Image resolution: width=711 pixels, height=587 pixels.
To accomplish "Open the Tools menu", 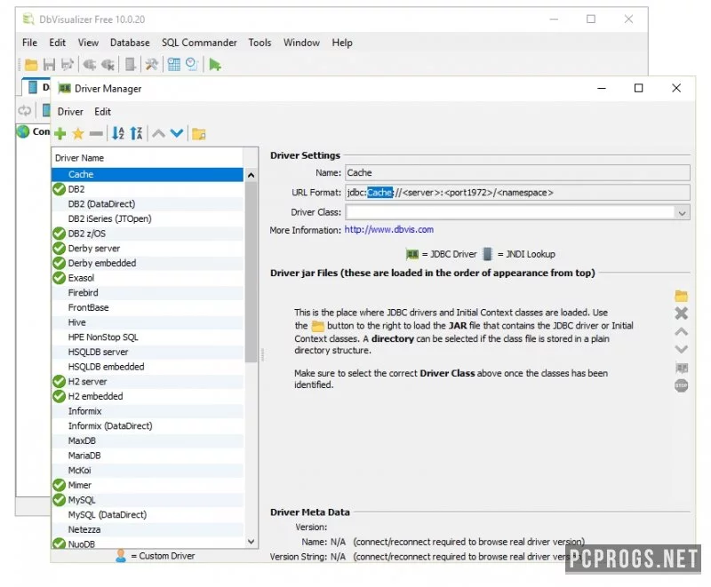I will (x=260, y=43).
